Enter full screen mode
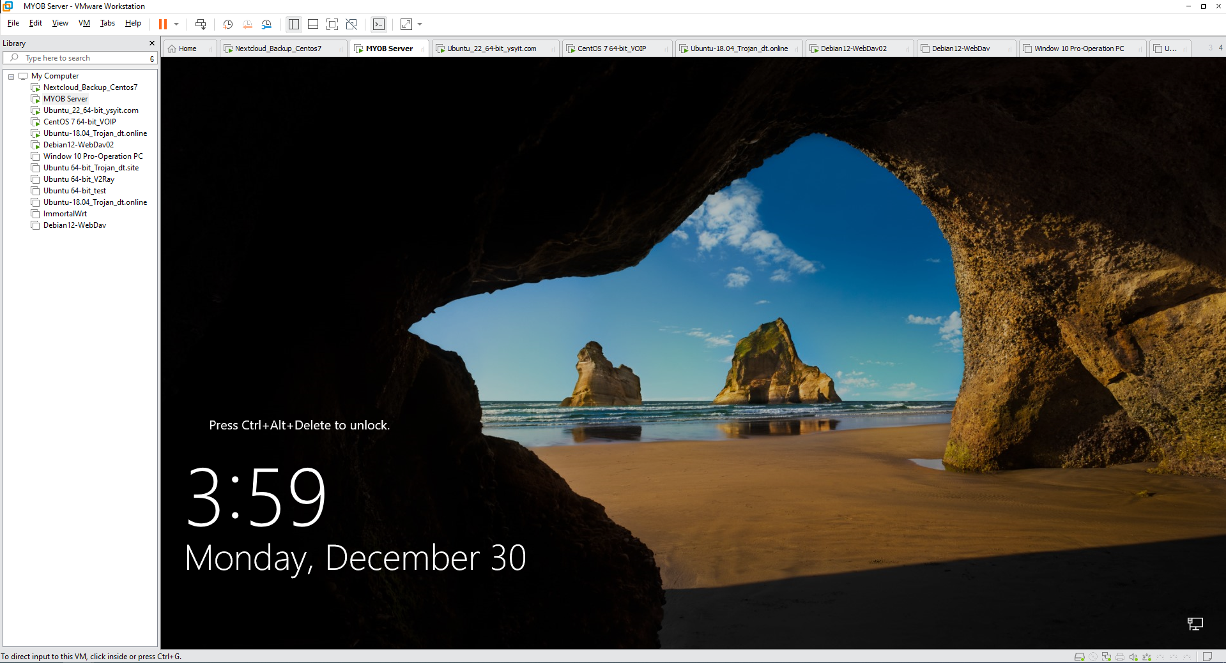Image resolution: width=1226 pixels, height=663 pixels. click(332, 24)
